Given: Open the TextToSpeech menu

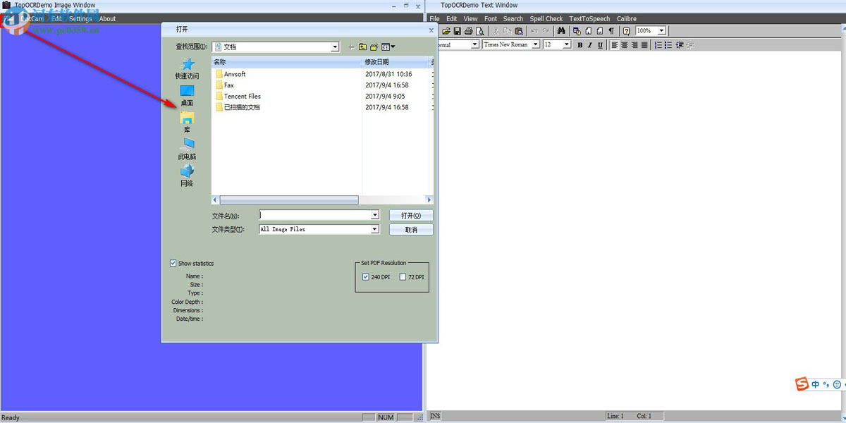Looking at the screenshot, I should tap(589, 19).
